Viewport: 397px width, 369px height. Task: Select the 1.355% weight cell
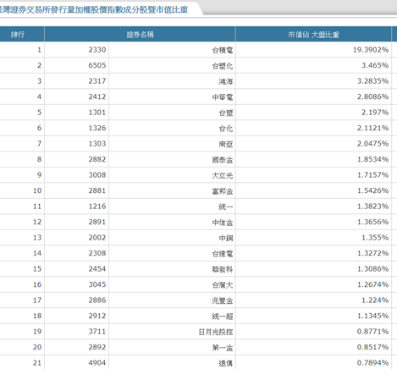coord(313,238)
